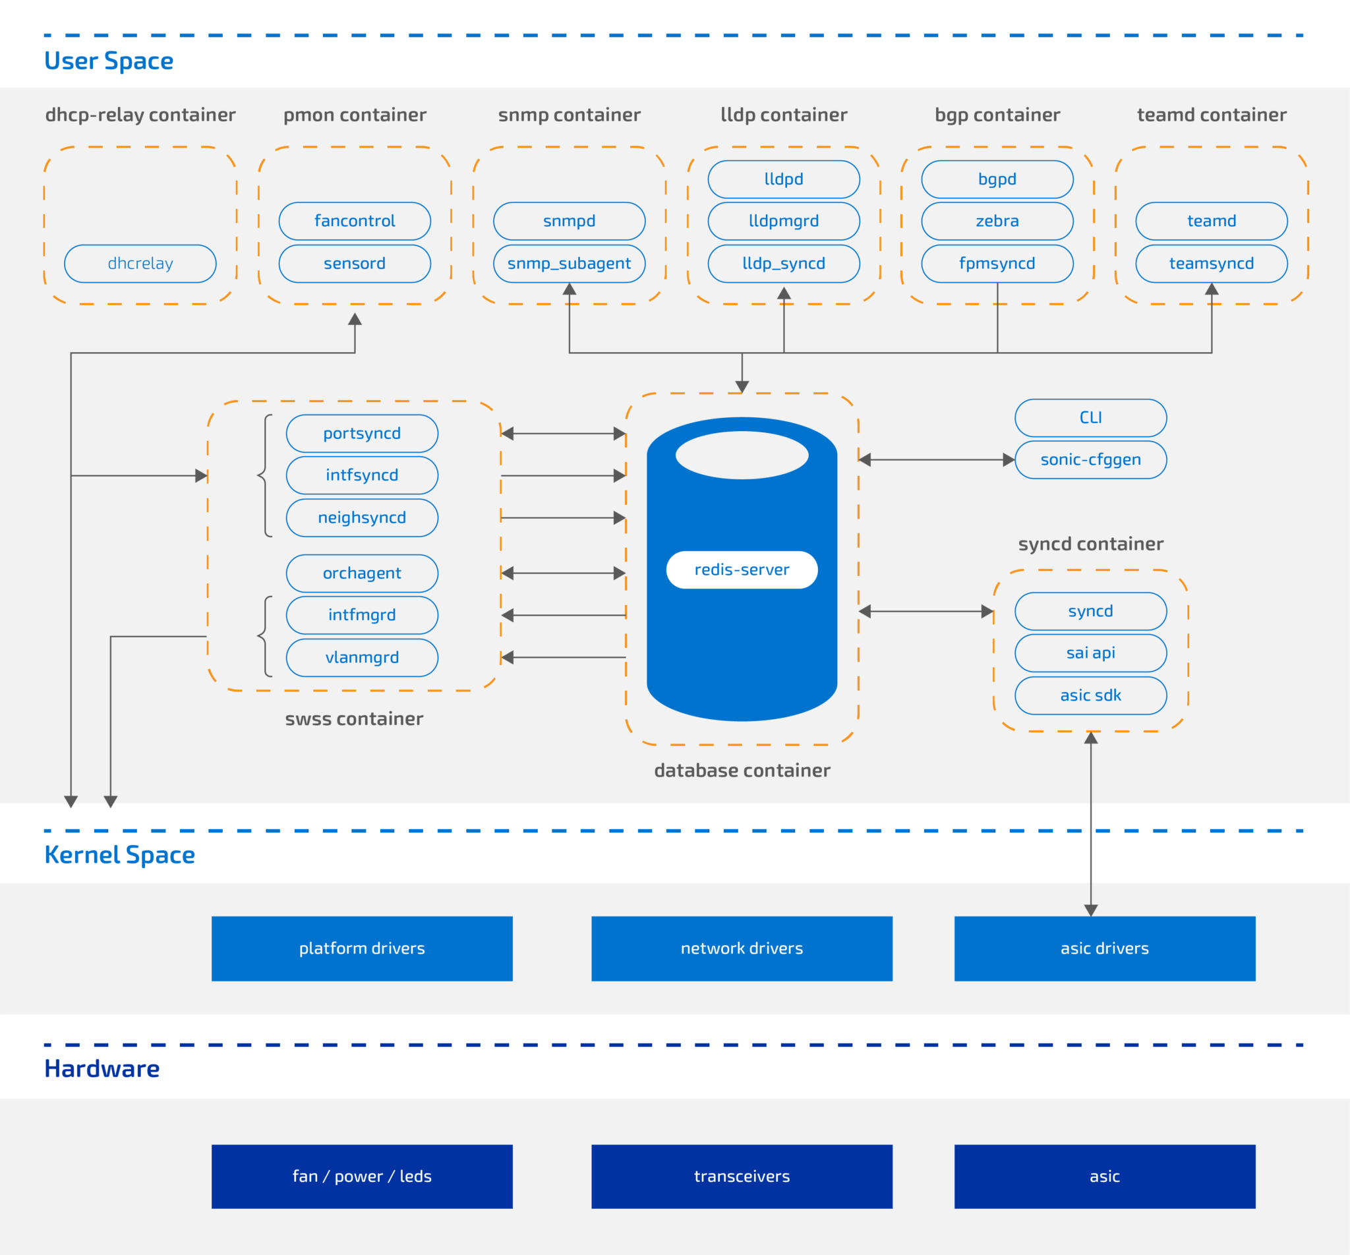Click the asic sdk box
The width and height of the screenshot is (1350, 1255).
click(1090, 695)
